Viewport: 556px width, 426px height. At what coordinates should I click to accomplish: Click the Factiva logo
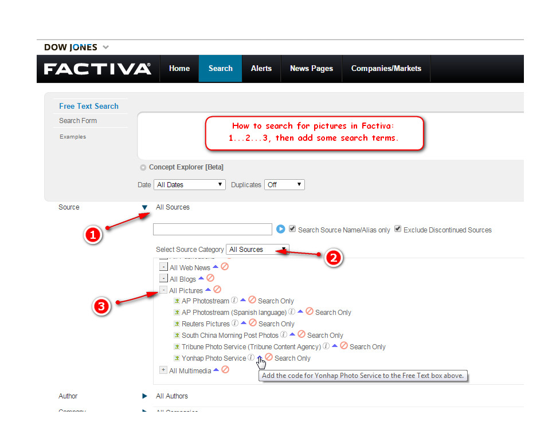(x=97, y=69)
